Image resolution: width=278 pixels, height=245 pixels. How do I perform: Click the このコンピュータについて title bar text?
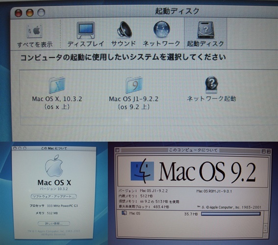(x=193, y=150)
